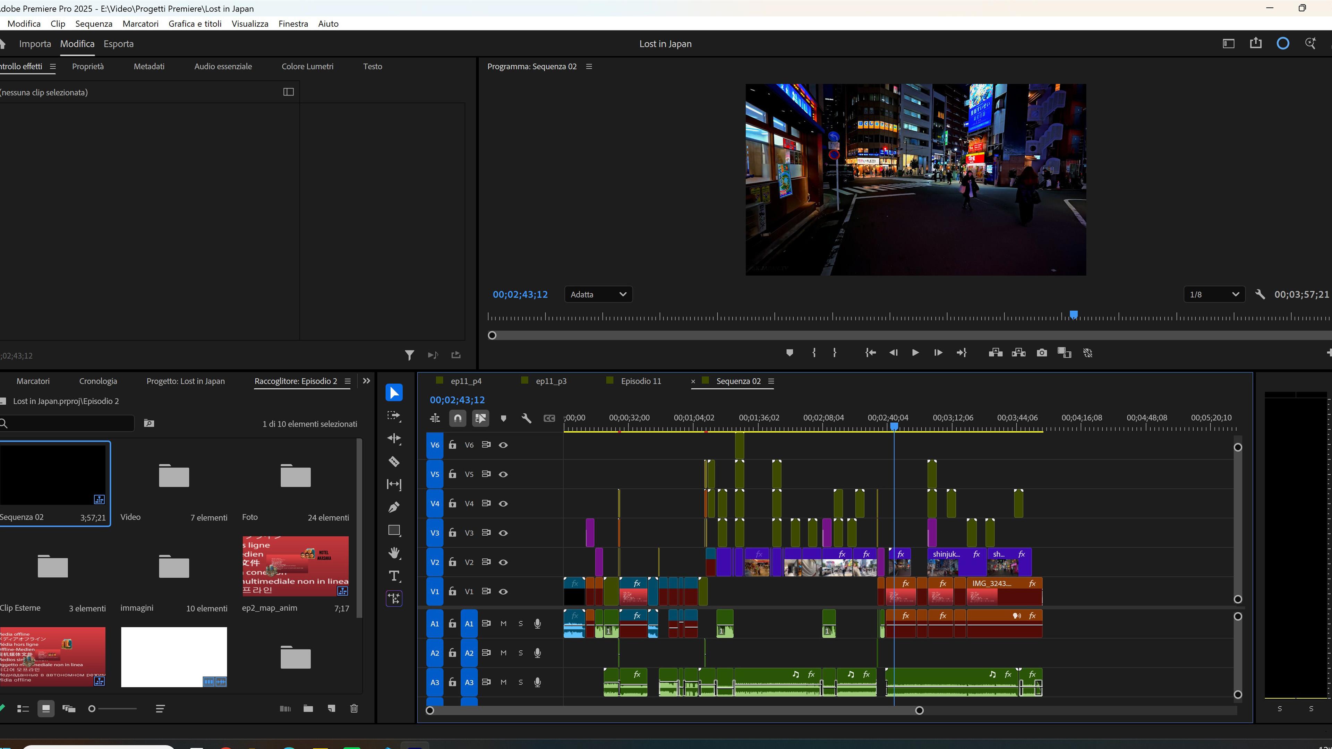Screen dimensions: 1332x749
Task: Toggle Snap in timeline
Action: (x=458, y=418)
